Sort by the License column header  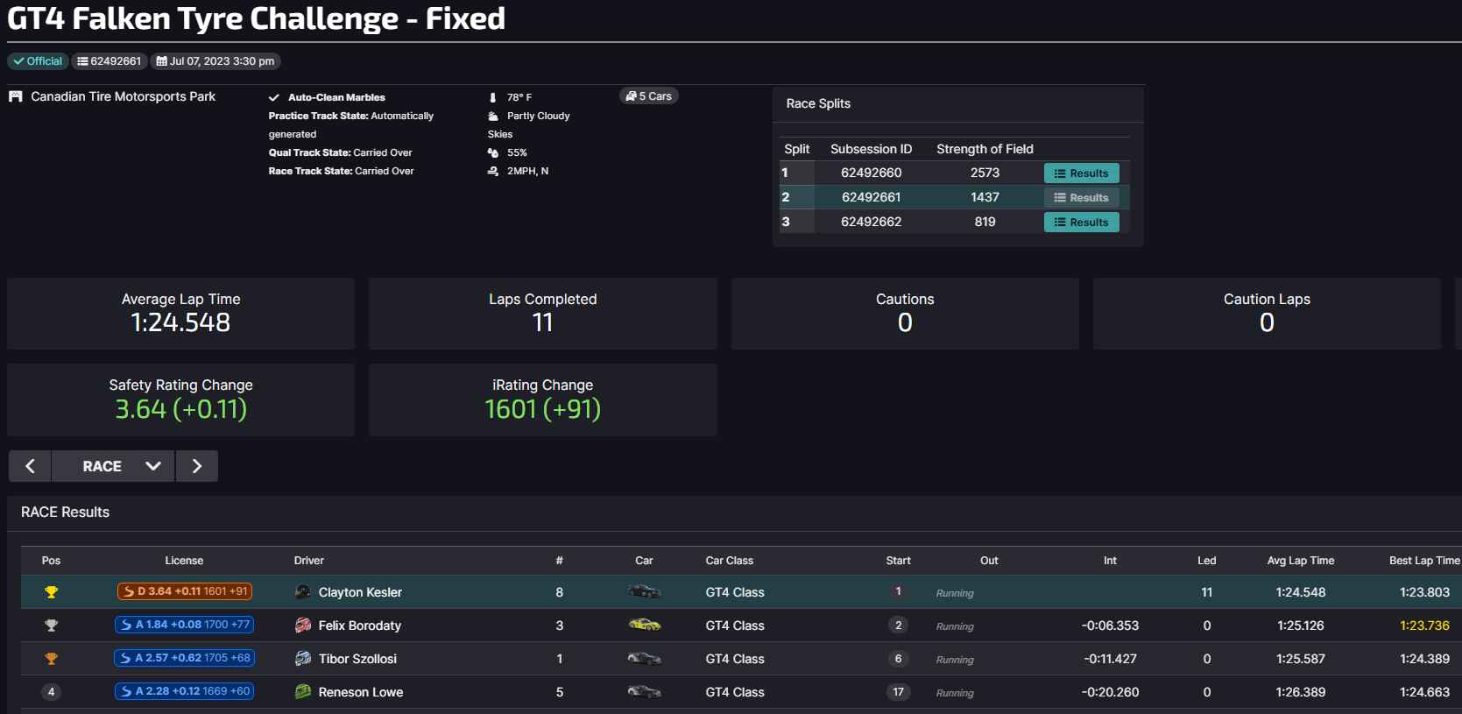tap(184, 561)
